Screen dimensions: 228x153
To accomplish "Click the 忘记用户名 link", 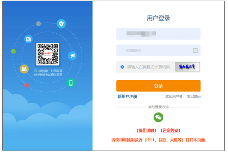I will click(x=174, y=97).
